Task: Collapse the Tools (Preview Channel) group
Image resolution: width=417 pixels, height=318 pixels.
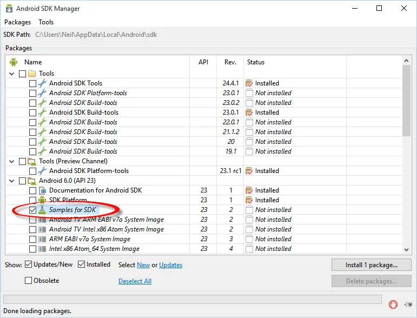Action: tap(12, 161)
